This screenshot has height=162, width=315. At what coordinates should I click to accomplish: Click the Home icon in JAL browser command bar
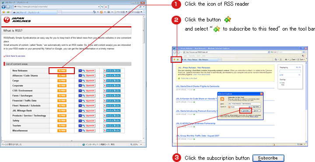[94, 12]
